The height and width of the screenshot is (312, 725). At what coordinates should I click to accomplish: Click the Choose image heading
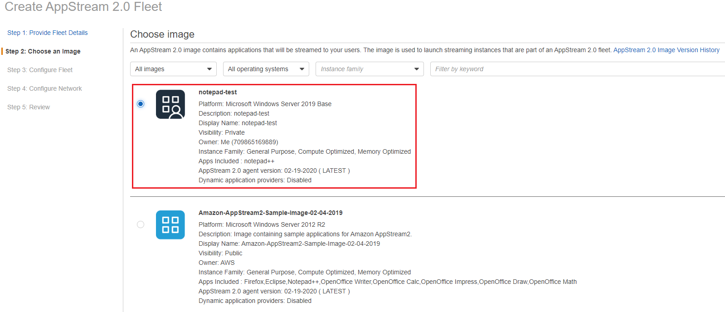point(162,34)
